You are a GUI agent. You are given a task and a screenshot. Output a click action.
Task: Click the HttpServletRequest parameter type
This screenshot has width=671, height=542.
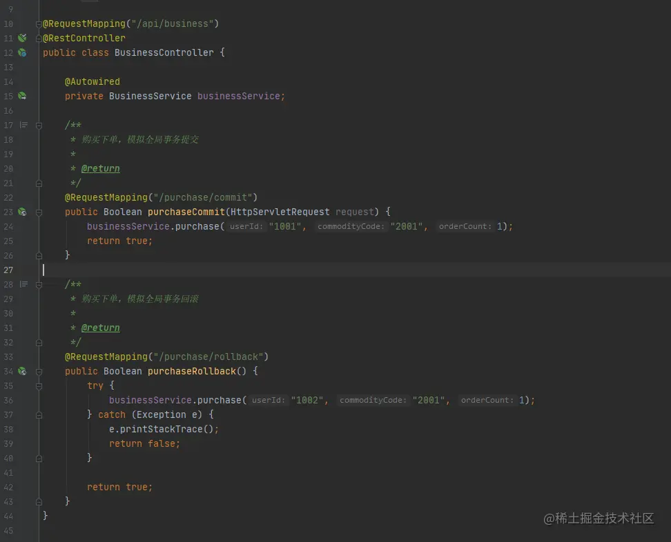pos(280,212)
